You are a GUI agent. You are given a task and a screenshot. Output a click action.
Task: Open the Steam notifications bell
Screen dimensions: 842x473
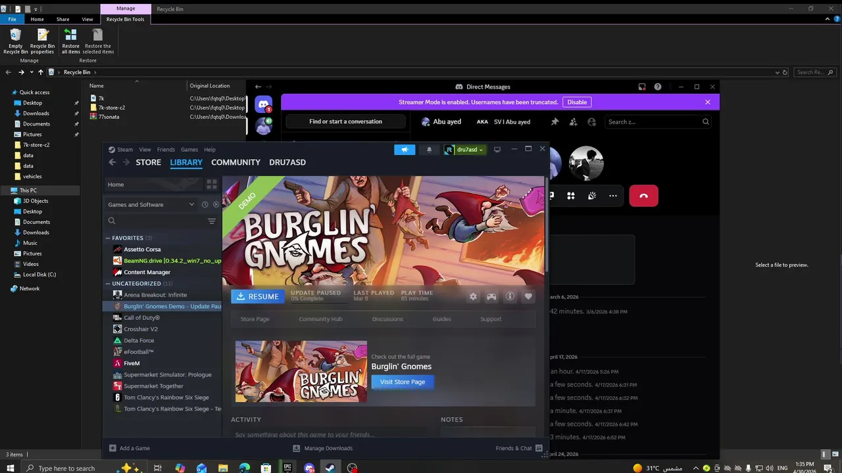point(429,150)
